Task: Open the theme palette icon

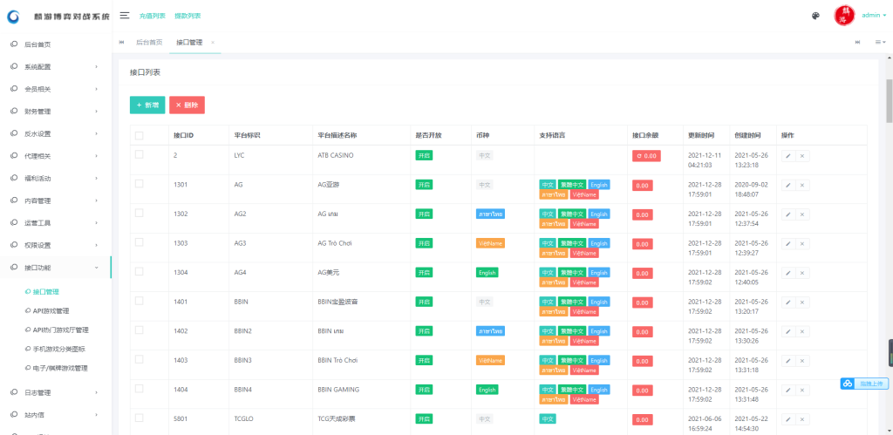Action: click(x=815, y=16)
